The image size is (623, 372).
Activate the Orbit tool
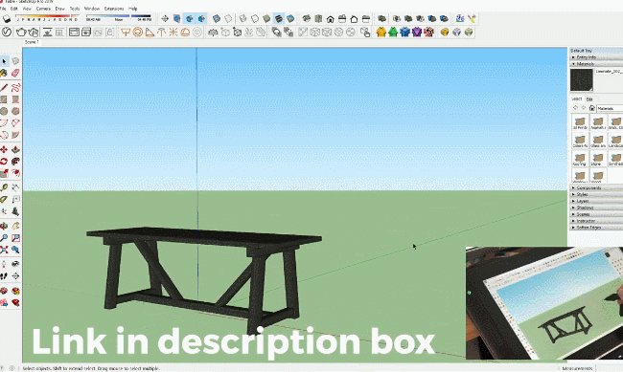tap(4, 226)
